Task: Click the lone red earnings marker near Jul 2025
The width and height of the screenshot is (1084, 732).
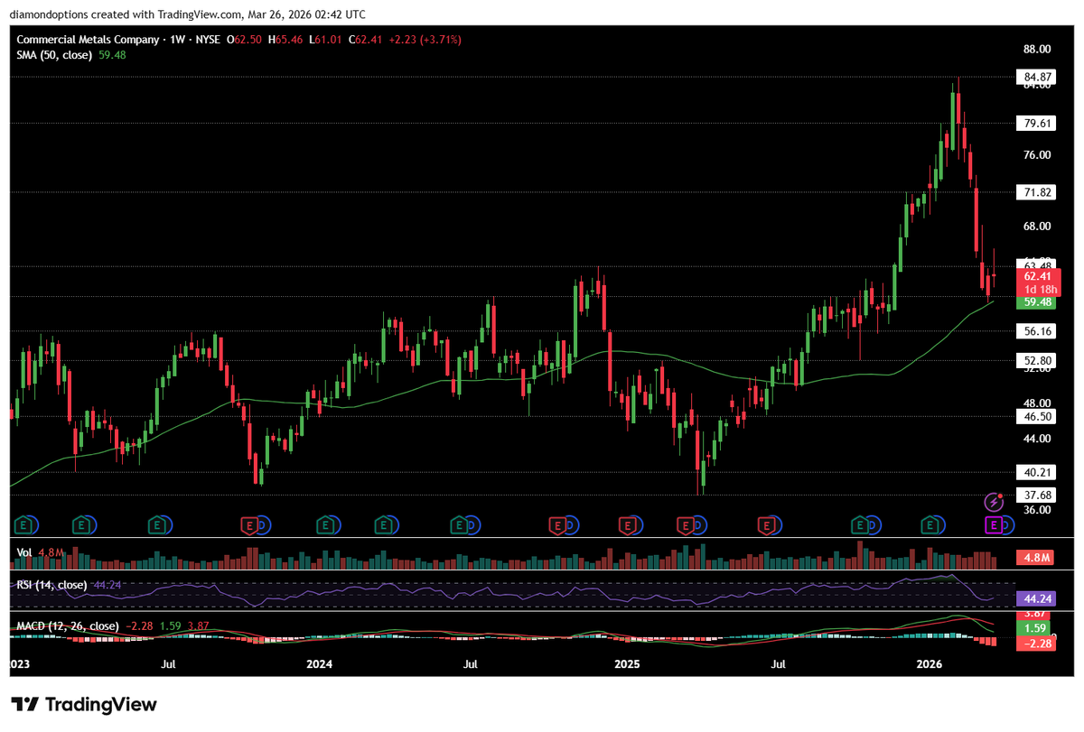Action: pos(768,524)
